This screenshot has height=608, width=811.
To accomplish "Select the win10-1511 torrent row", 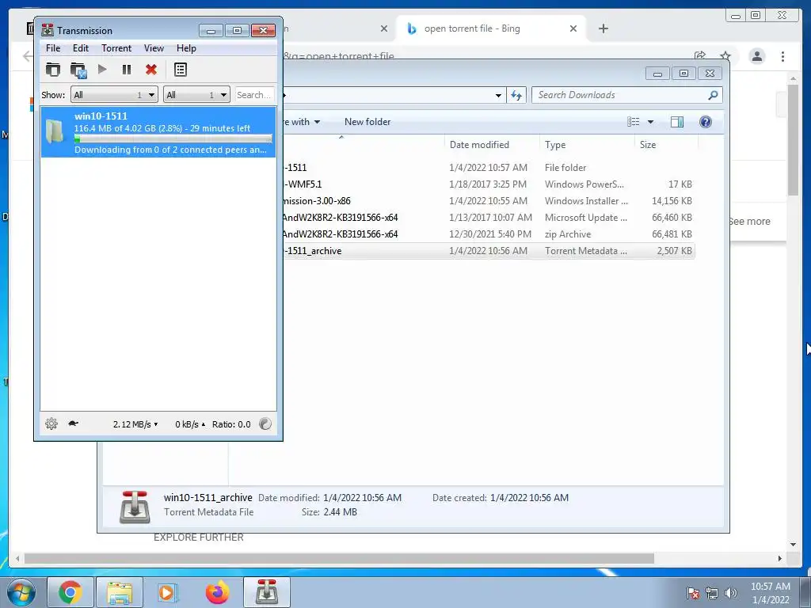I will (158, 132).
